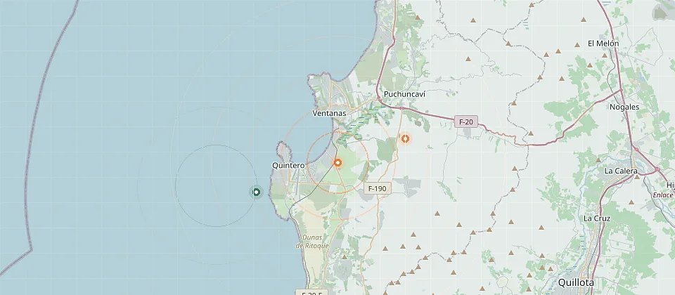The height and width of the screenshot is (295, 675).
Task: Click the Puchuncaví town label
Action: (x=405, y=94)
